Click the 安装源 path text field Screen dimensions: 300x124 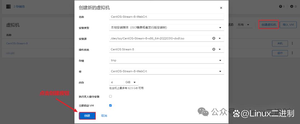point(160,38)
